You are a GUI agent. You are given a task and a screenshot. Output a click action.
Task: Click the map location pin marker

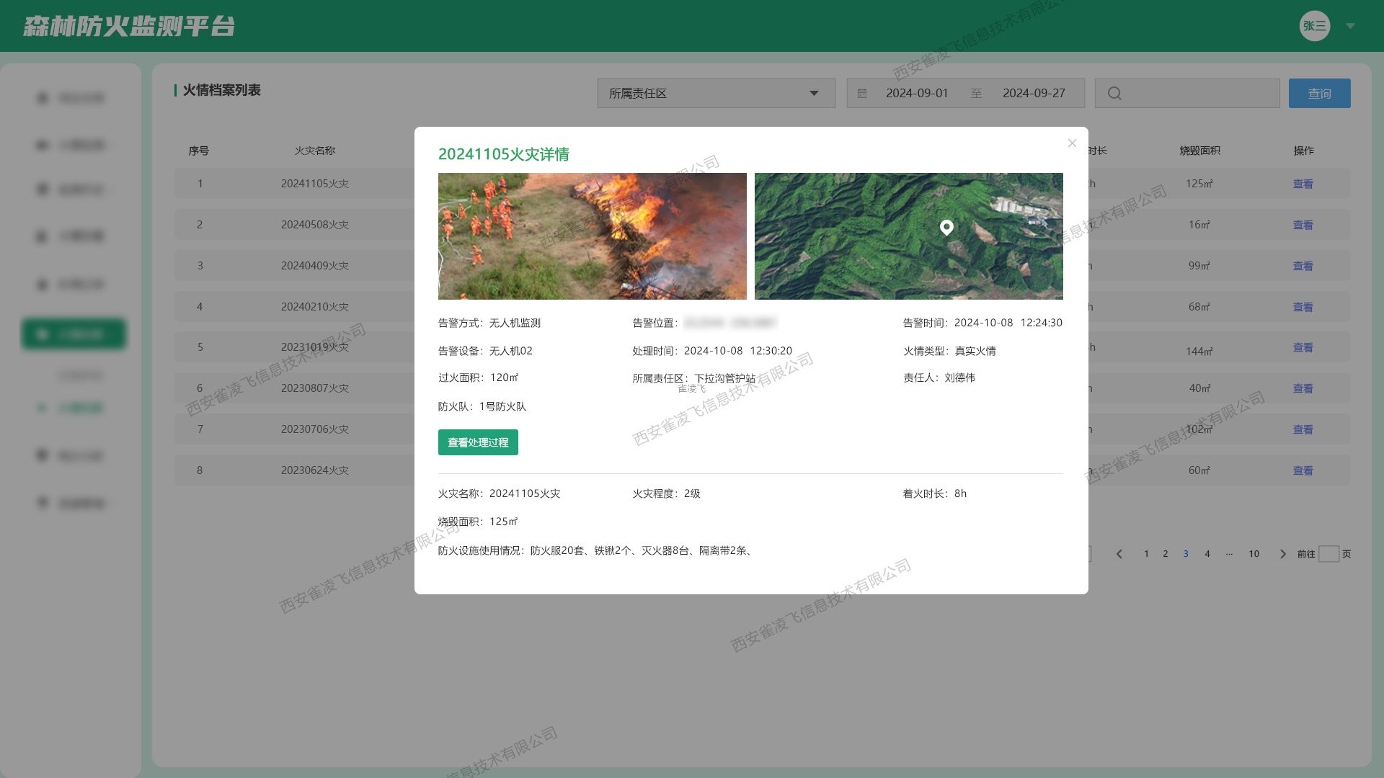tap(946, 227)
